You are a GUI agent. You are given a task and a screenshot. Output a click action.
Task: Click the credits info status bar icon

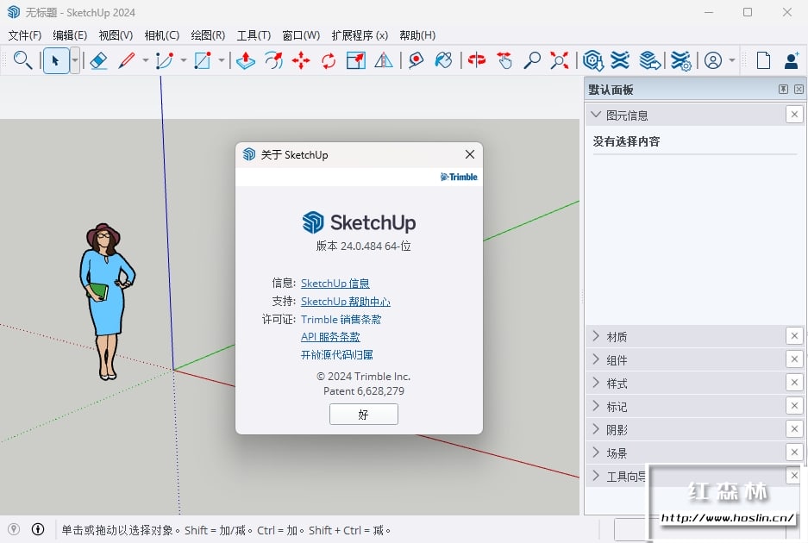pyautogui.click(x=38, y=529)
